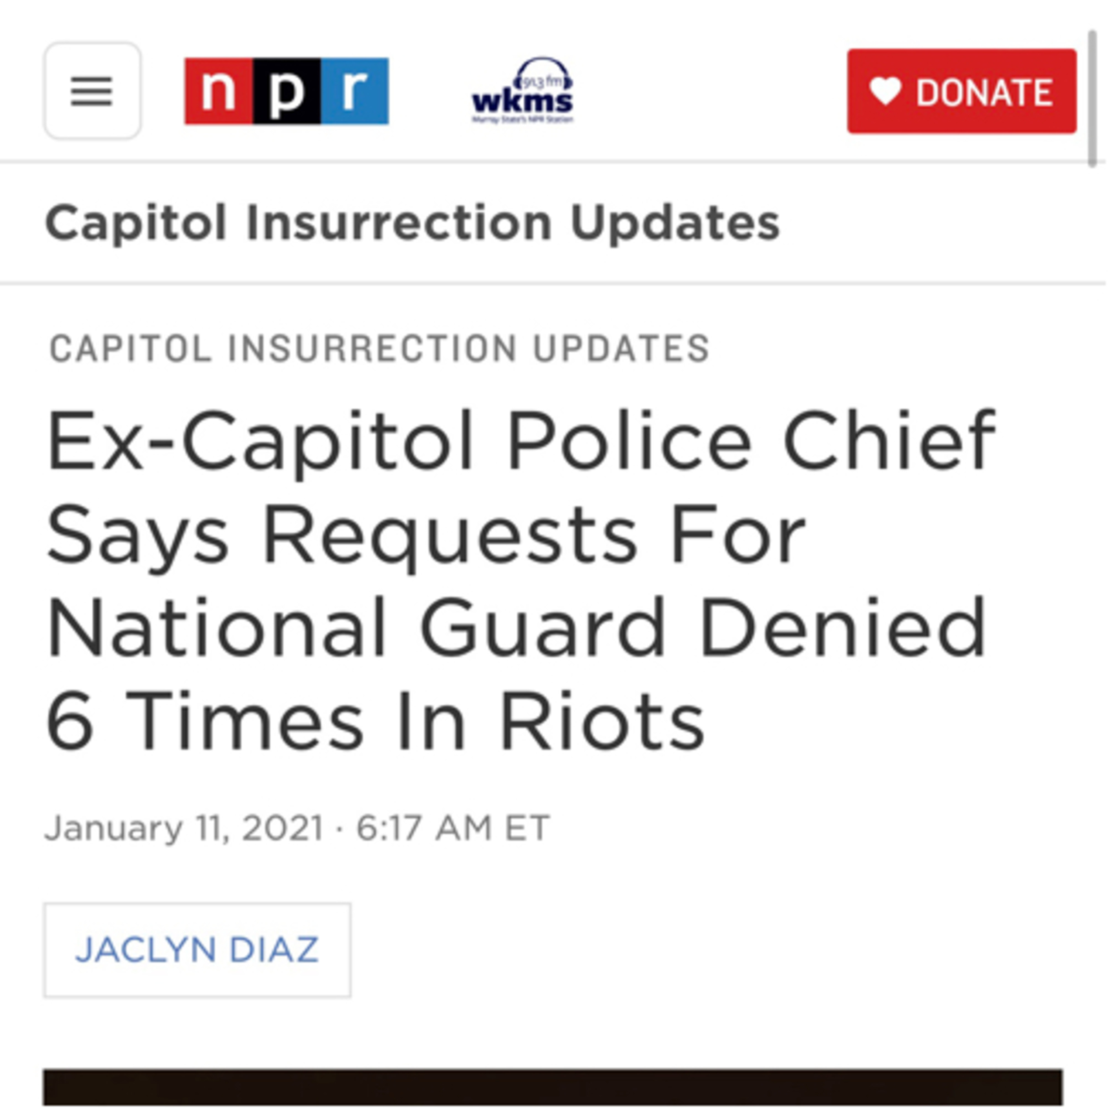
Task: Click the "Murray State's NPR Station" tagline
Action: coord(523,120)
